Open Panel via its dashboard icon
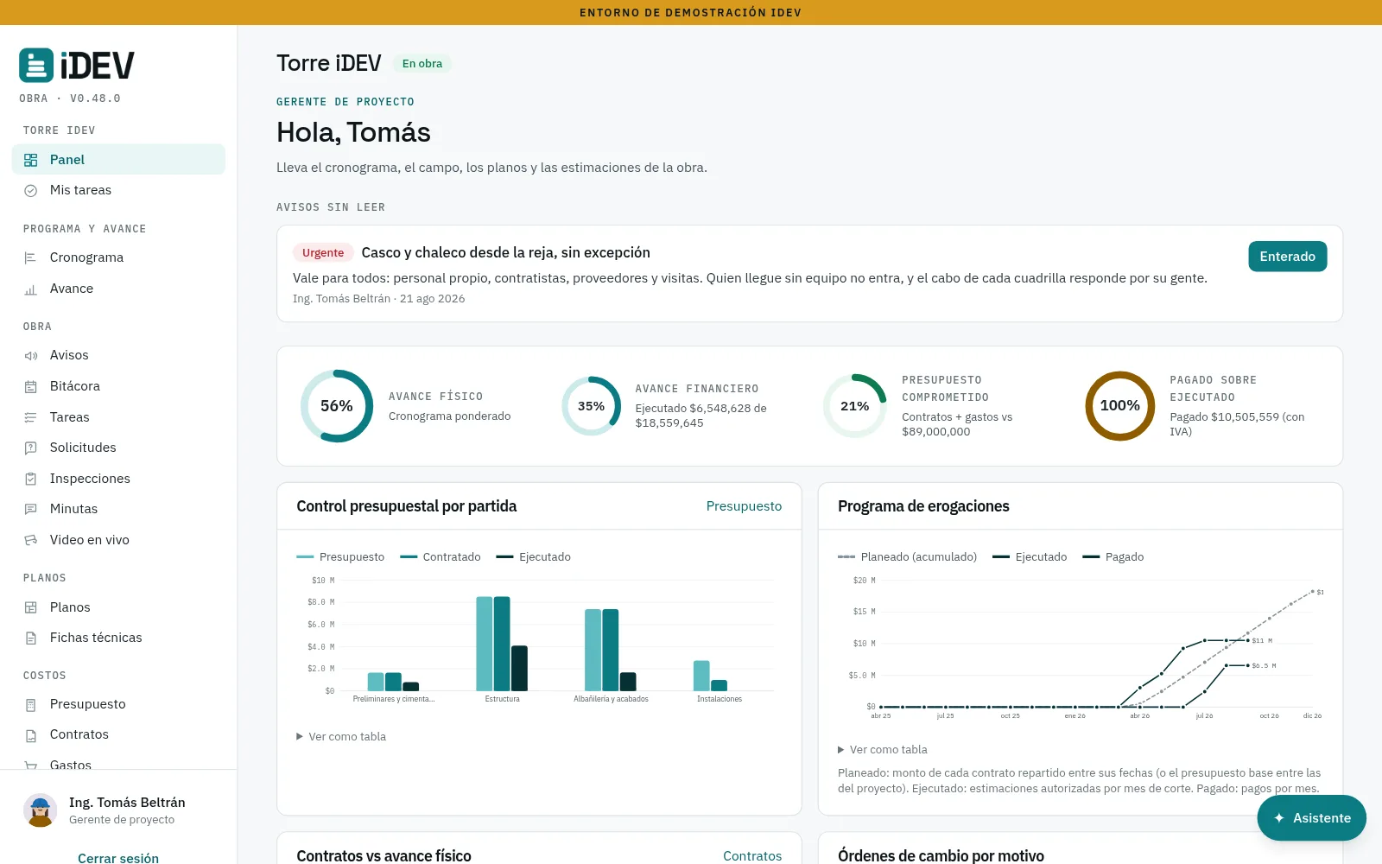The image size is (1382, 864). tap(31, 160)
